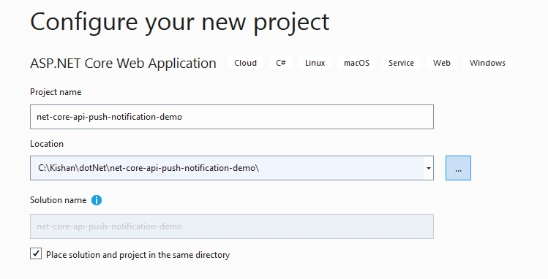
Task: Uncheck Place solution and project in same directory
Action: (36, 253)
